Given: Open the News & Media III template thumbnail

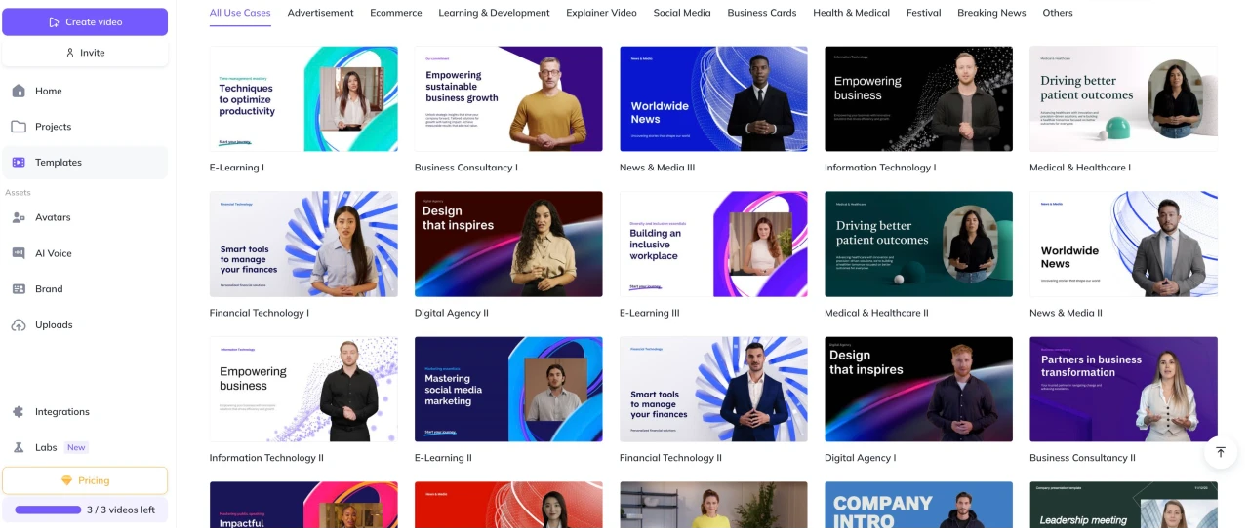Looking at the screenshot, I should point(713,98).
